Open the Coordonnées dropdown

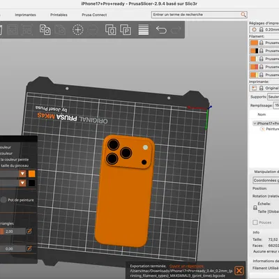[x=266, y=181]
